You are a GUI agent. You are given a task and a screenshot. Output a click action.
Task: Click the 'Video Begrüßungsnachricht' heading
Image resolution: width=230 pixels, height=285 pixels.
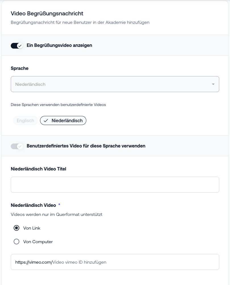[x=47, y=13]
